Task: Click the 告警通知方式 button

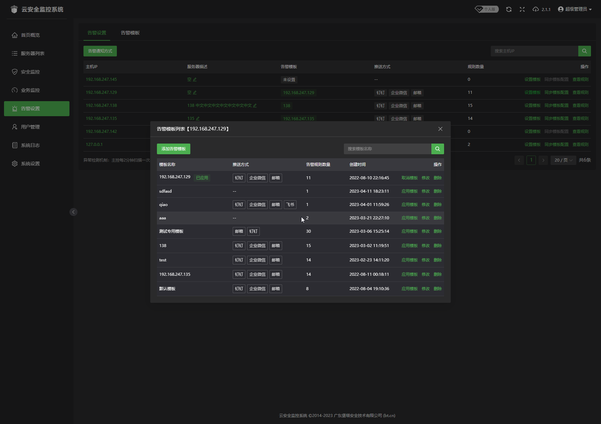Action: pos(100,51)
